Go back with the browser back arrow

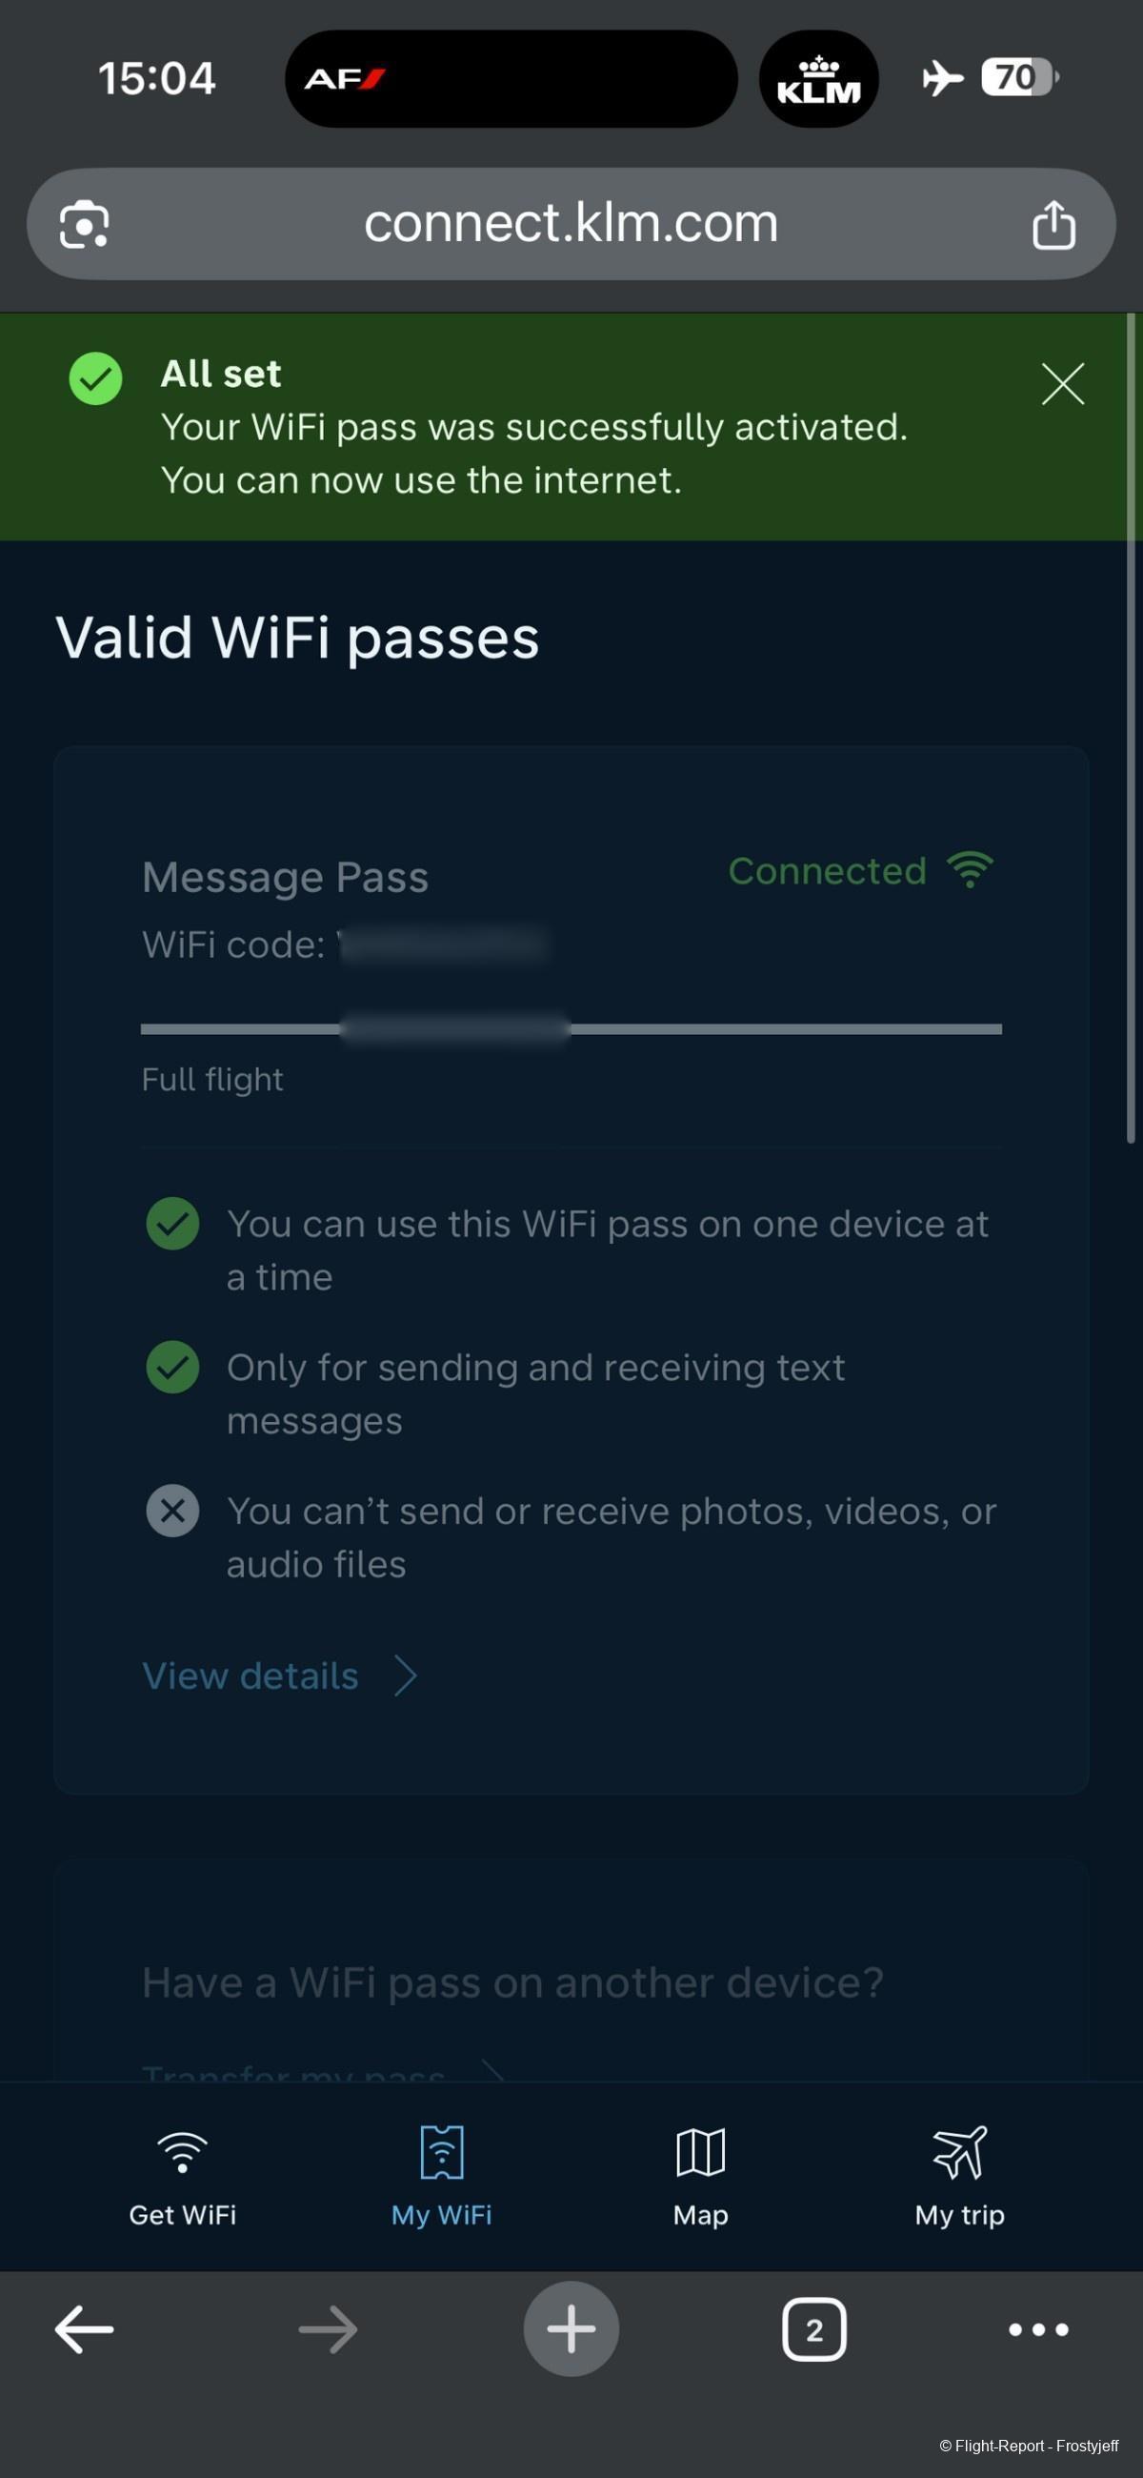[85, 2330]
